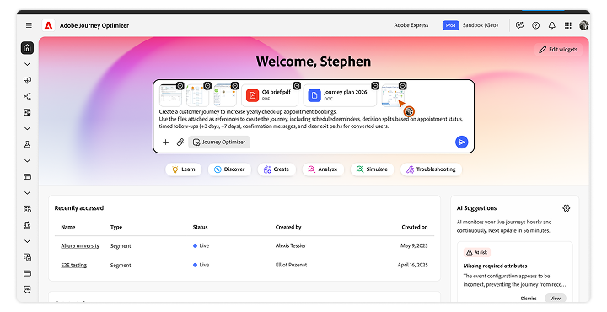Click the May 9, 2025 date cell
The image size is (607, 312).
[x=414, y=246]
